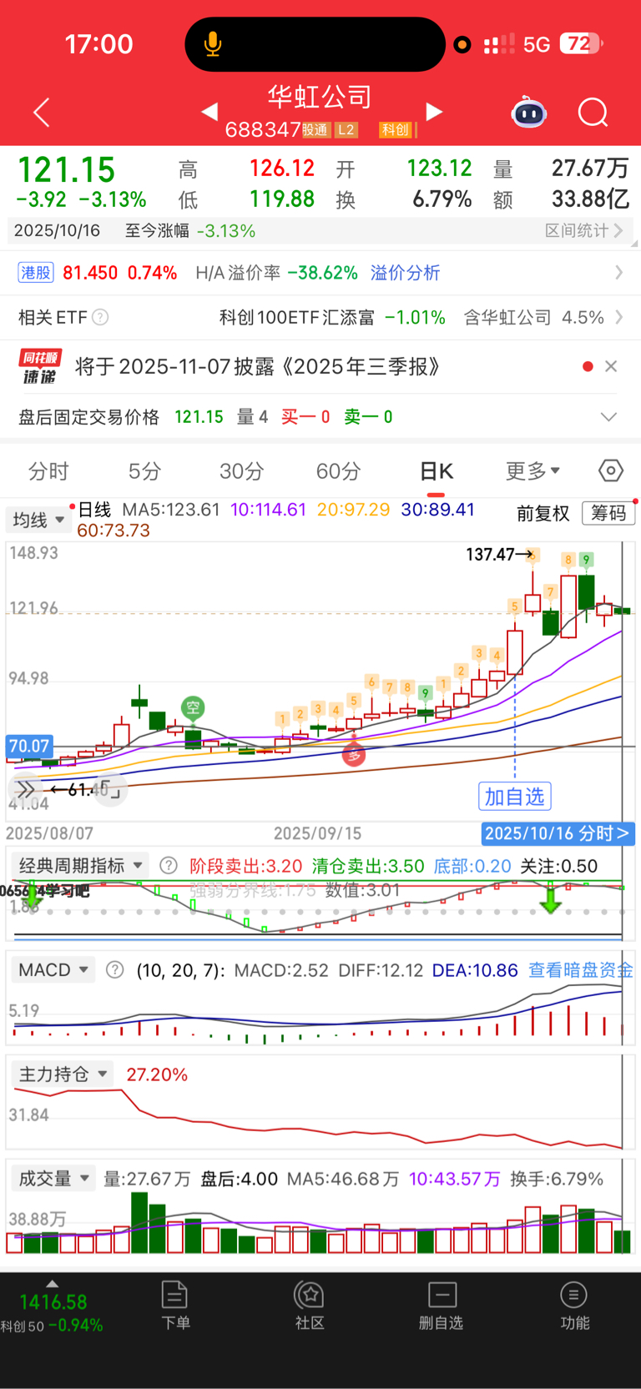The width and height of the screenshot is (641, 1389).
Task: Open help for 经典周期指标
Action: point(168,865)
